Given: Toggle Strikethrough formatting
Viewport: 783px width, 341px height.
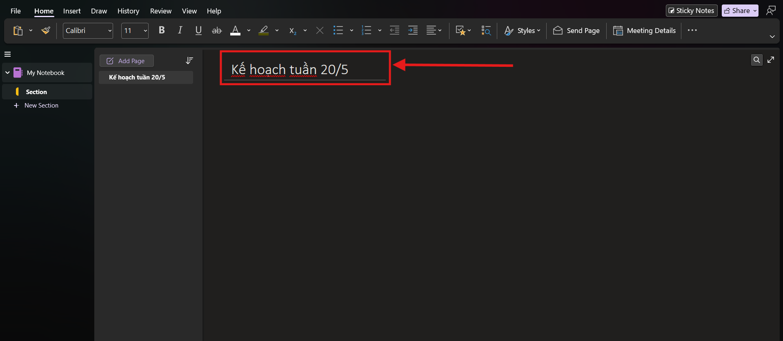Looking at the screenshot, I should pyautogui.click(x=217, y=30).
